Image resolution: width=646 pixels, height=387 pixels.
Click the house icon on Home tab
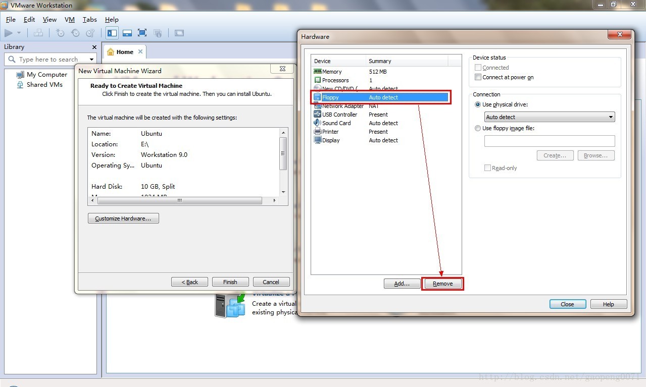tap(111, 52)
